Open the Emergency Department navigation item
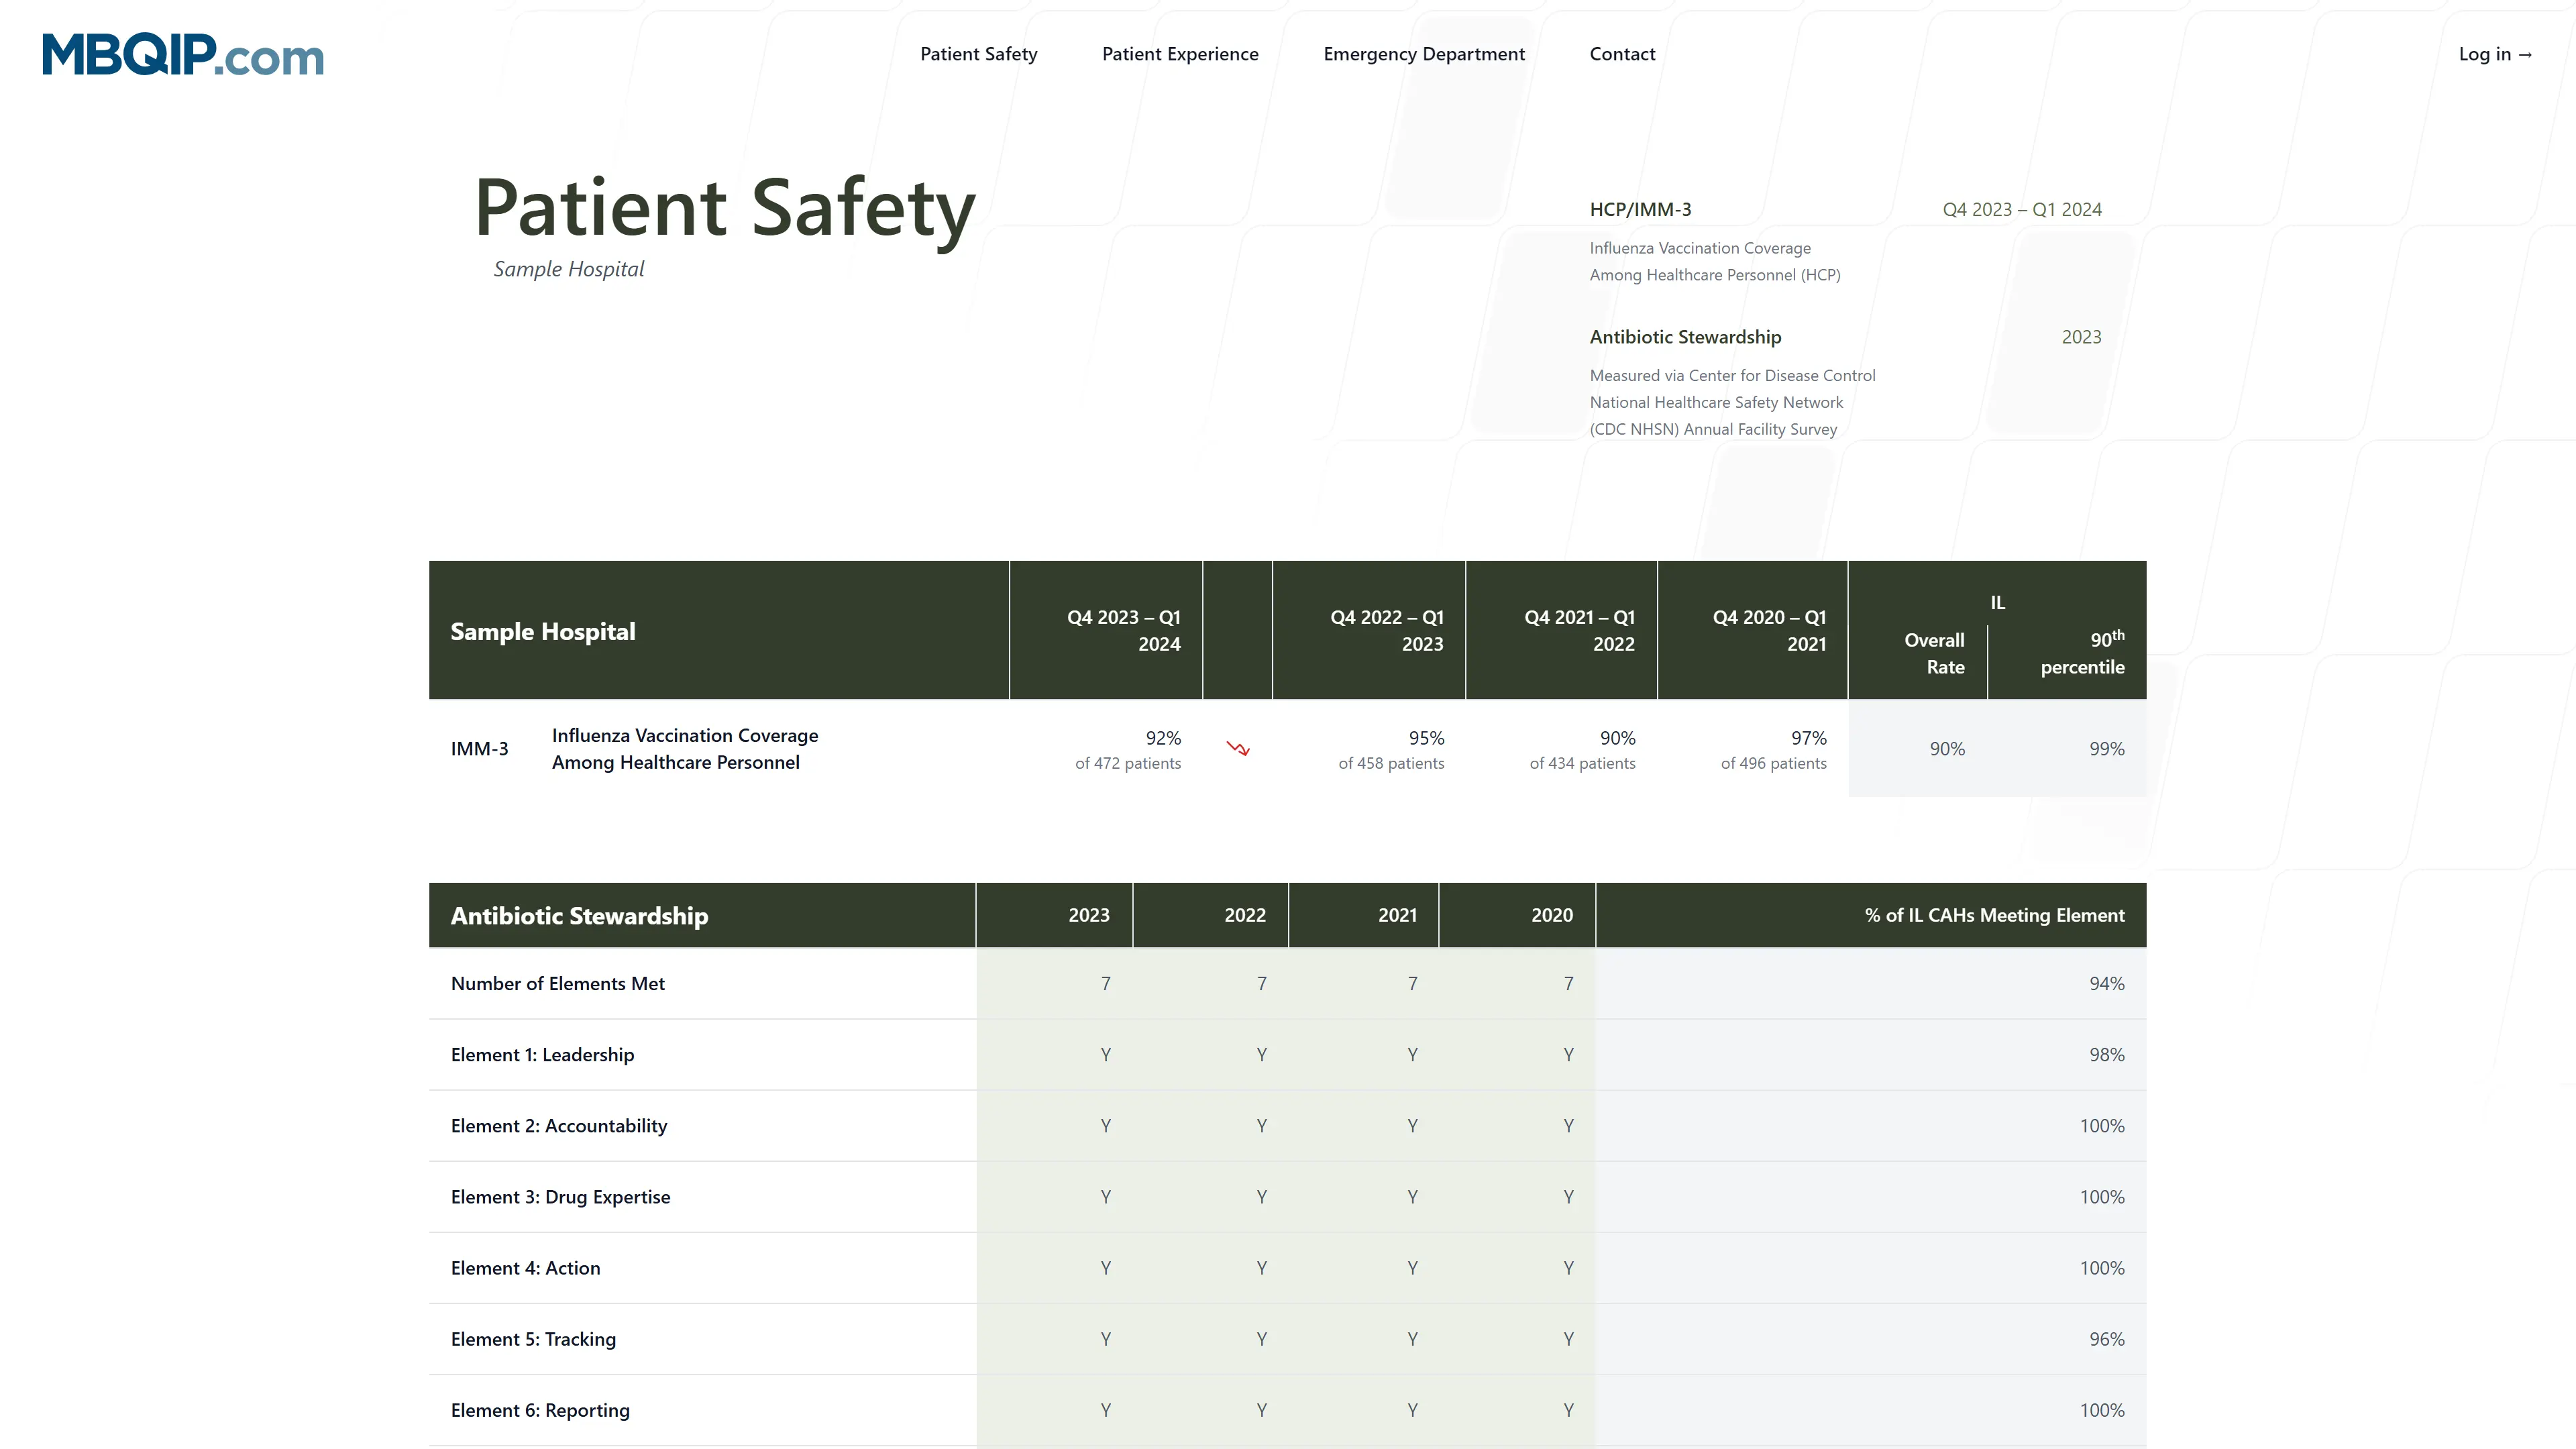 [x=1424, y=54]
